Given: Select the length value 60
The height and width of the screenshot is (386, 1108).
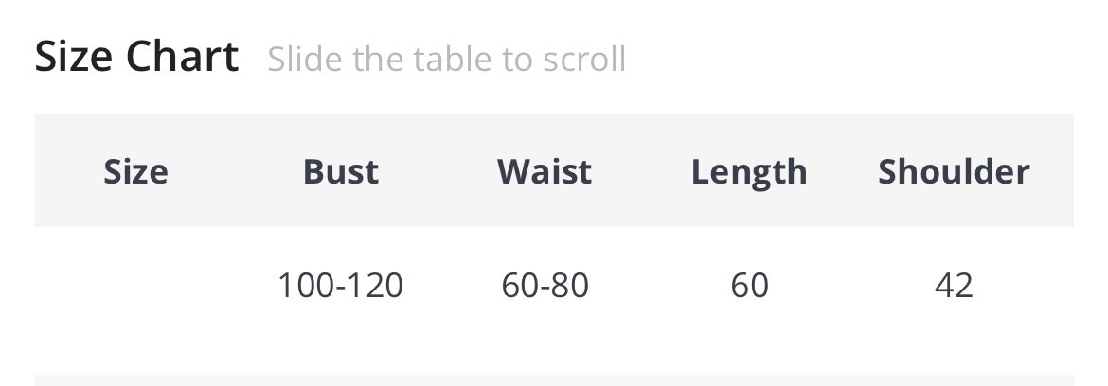Looking at the screenshot, I should tap(749, 285).
